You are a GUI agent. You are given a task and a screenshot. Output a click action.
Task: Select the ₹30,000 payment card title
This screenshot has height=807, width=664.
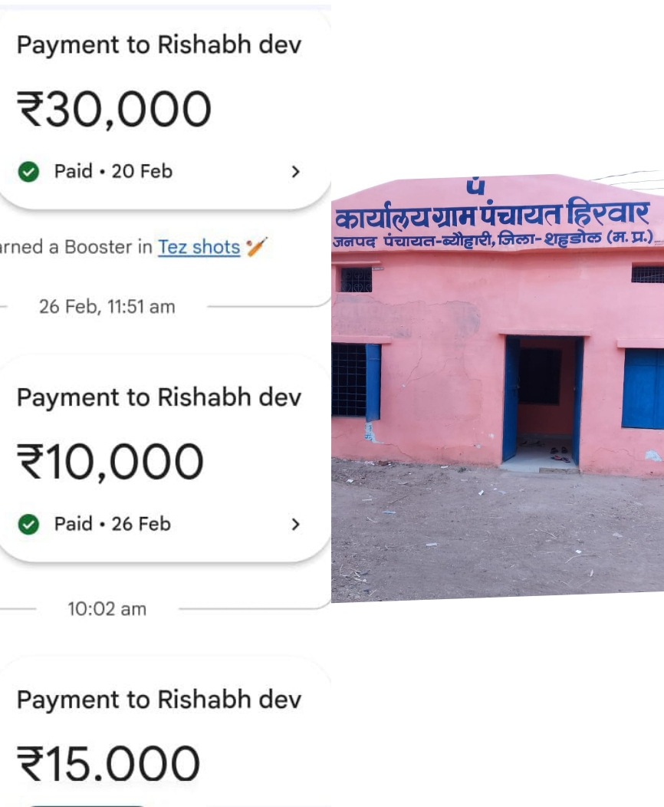[x=159, y=44]
